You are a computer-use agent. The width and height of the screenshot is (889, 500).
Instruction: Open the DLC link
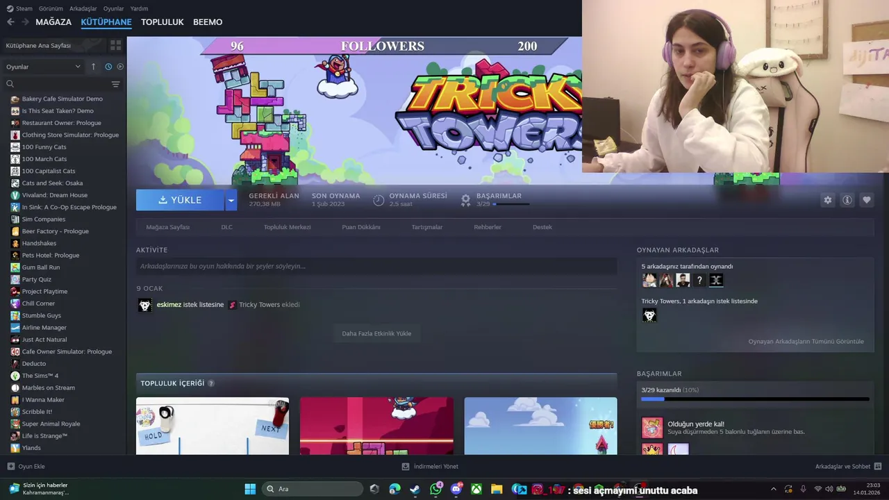(226, 227)
